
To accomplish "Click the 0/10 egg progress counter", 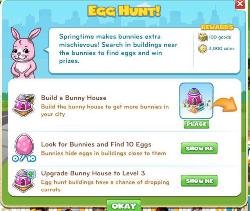I will 24,159.
